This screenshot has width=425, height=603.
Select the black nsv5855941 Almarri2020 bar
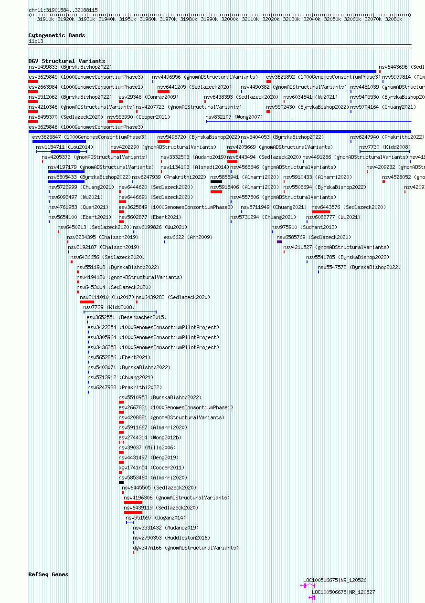point(216,182)
